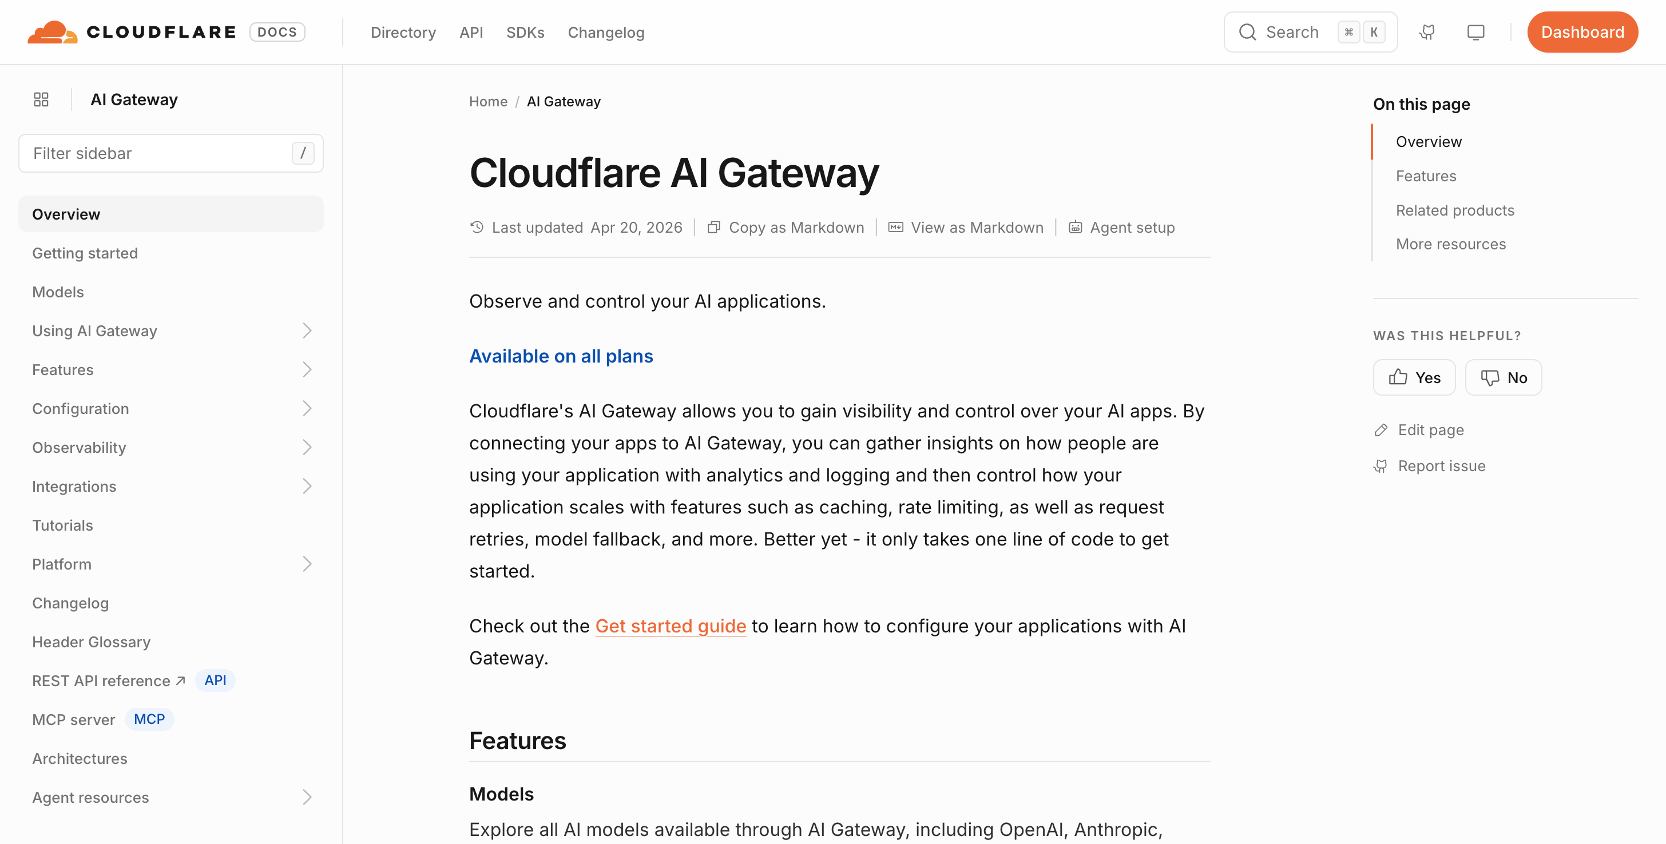1666x844 pixels.
Task: Focus the Search box in the header
Action: pyautogui.click(x=1310, y=33)
